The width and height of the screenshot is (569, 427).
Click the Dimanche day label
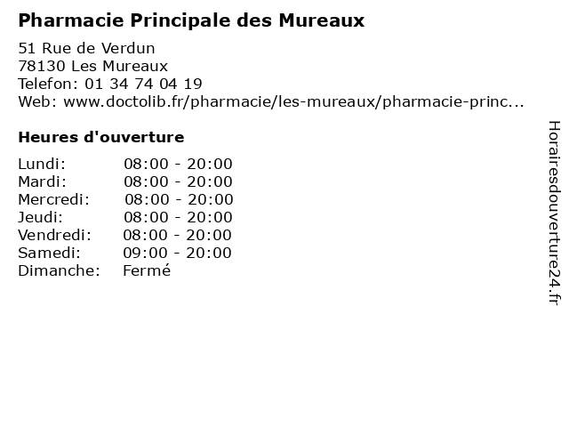tap(60, 270)
